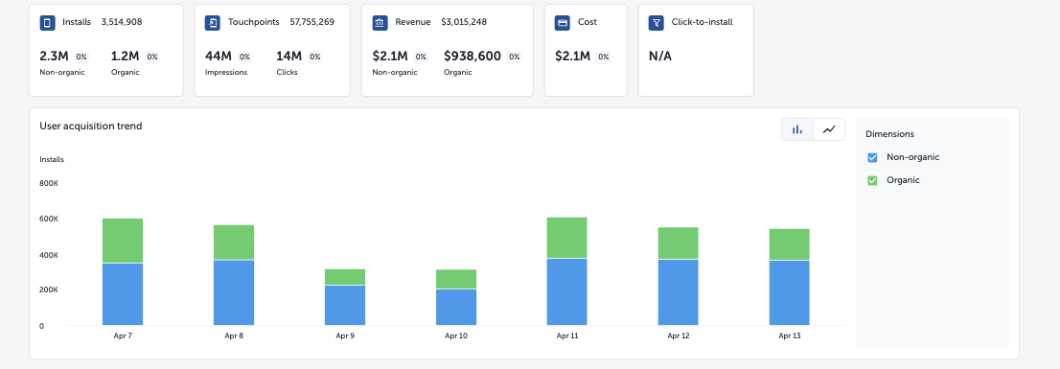Click the Installs phone icon
Image resolution: width=1060 pixels, height=369 pixels.
tap(47, 23)
